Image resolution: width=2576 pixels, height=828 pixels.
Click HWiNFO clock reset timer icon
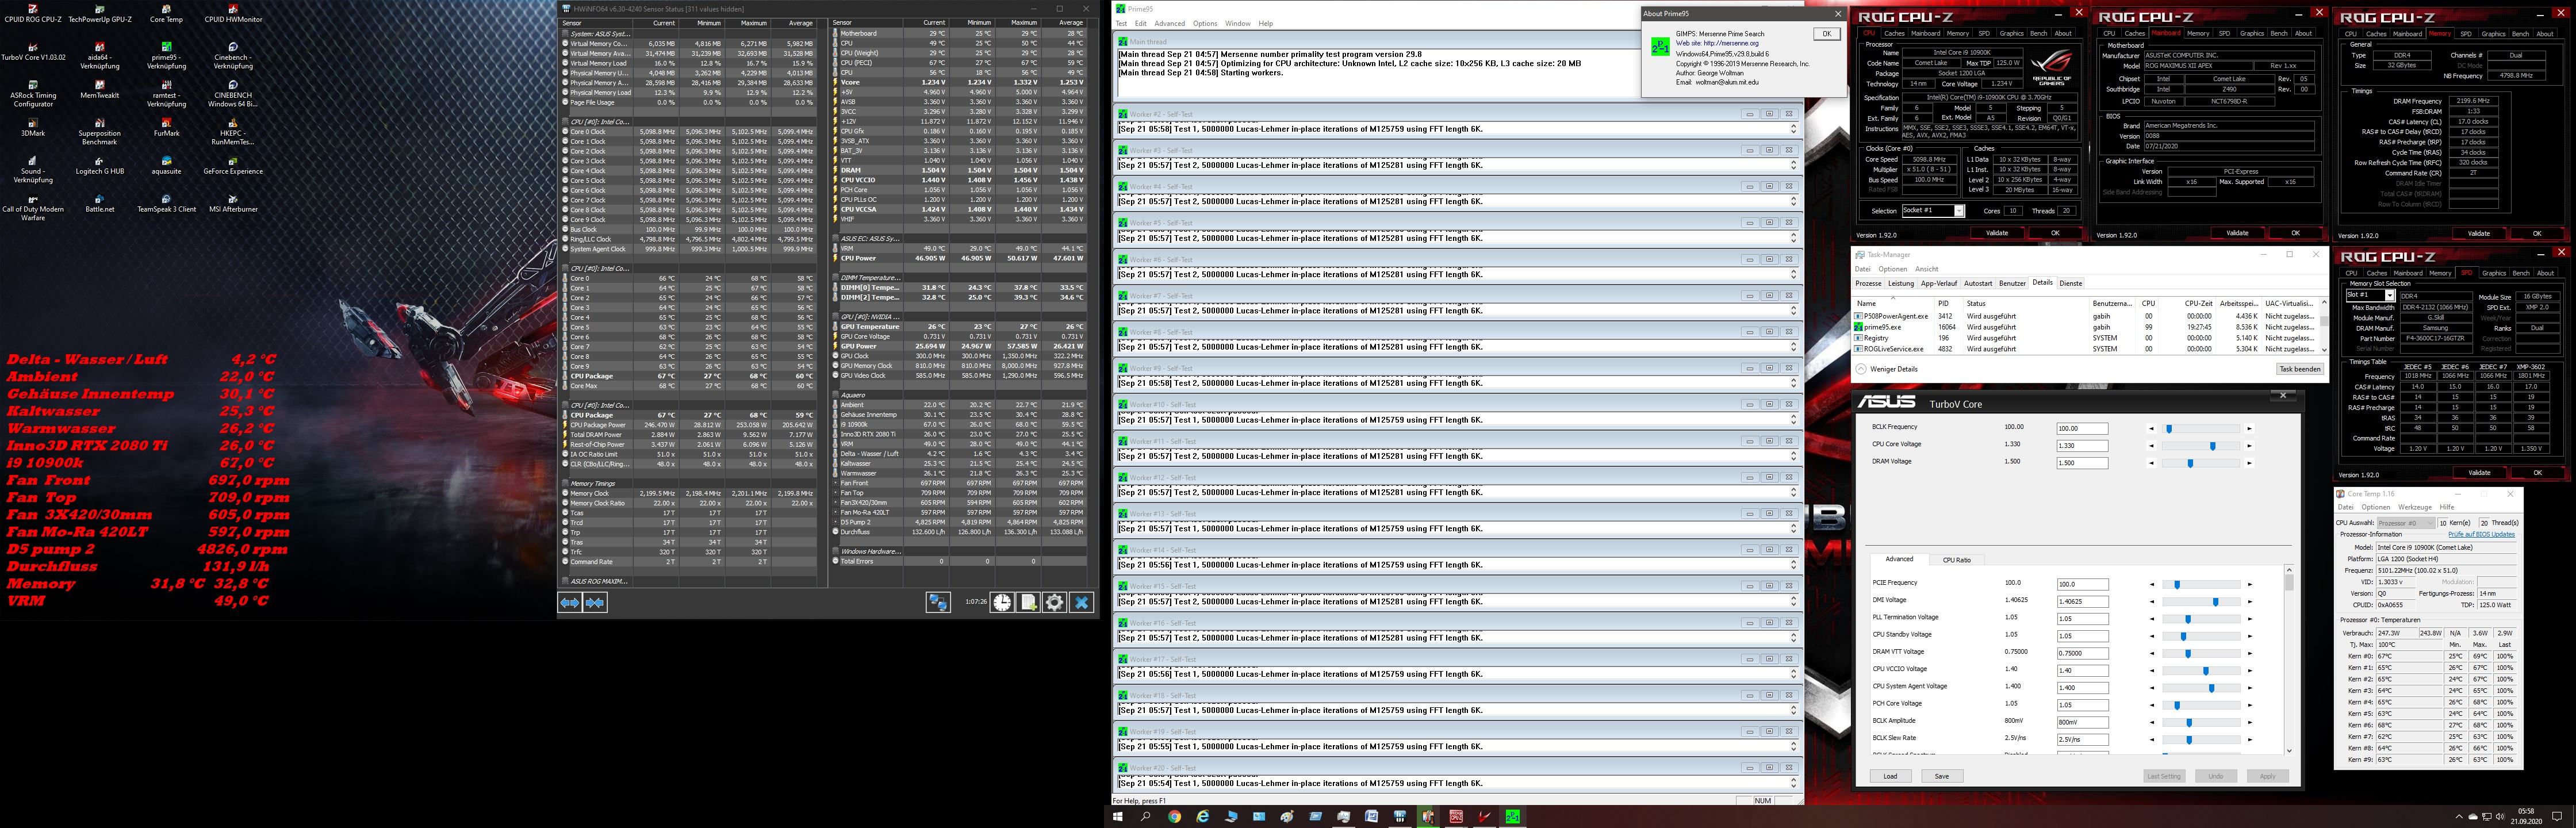click(1002, 602)
